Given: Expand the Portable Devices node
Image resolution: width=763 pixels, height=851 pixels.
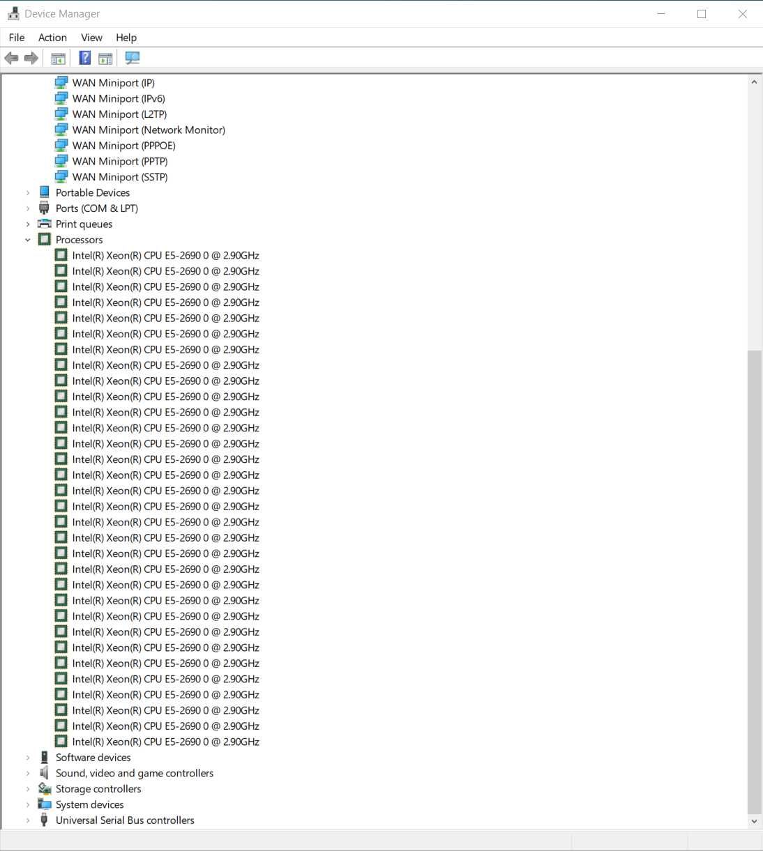Looking at the screenshot, I should pyautogui.click(x=28, y=193).
